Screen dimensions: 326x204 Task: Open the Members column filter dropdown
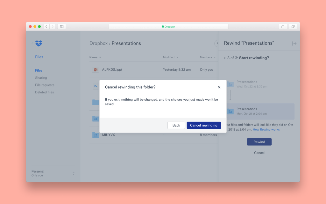[x=215, y=57]
